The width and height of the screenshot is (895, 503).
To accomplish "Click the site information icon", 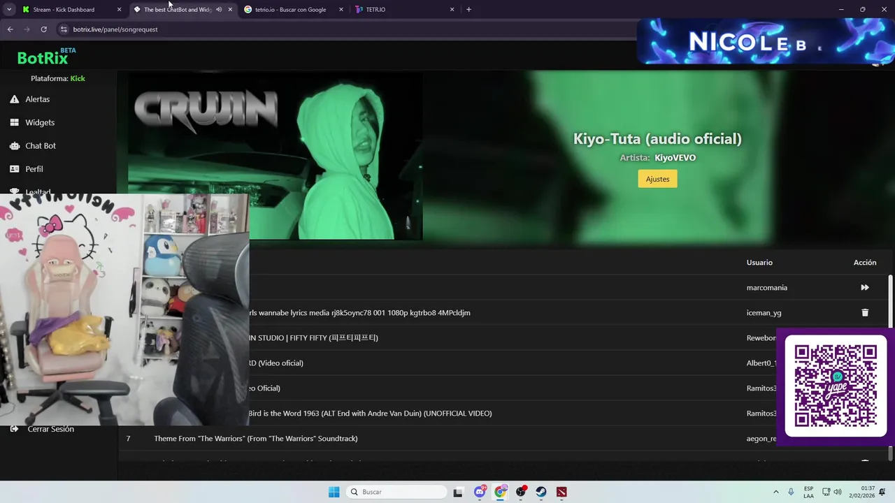I will tap(64, 29).
